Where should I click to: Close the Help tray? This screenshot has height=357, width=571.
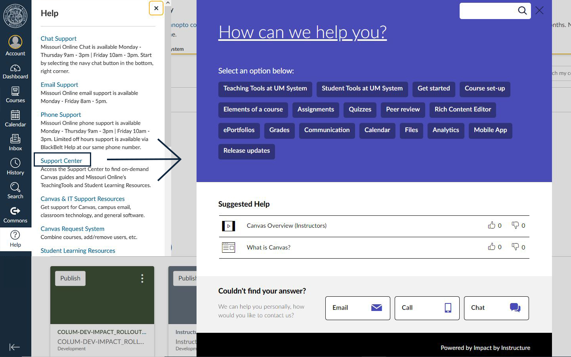(x=156, y=8)
